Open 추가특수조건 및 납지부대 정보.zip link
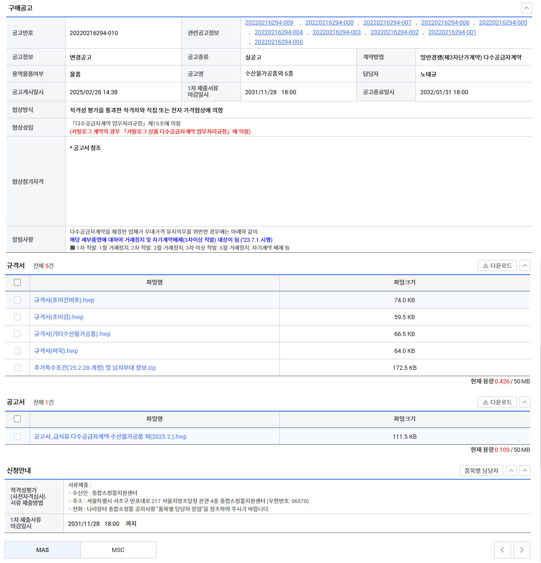The image size is (541, 563). pos(95,368)
